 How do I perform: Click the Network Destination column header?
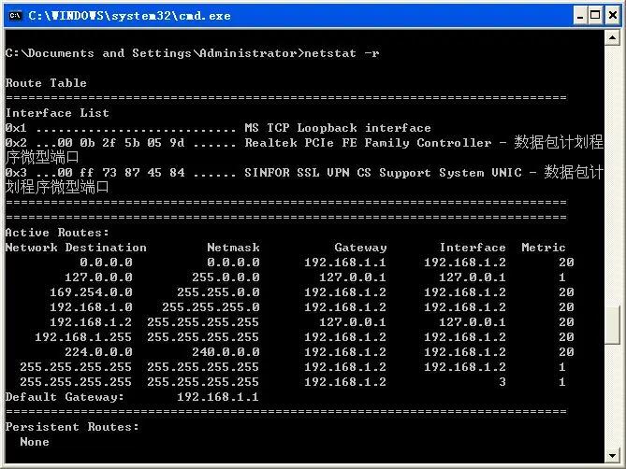[76, 248]
